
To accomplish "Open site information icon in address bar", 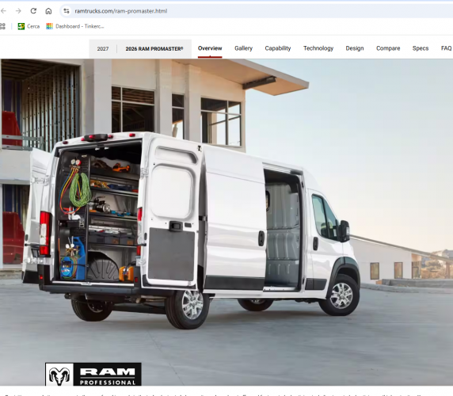I will coord(67,11).
